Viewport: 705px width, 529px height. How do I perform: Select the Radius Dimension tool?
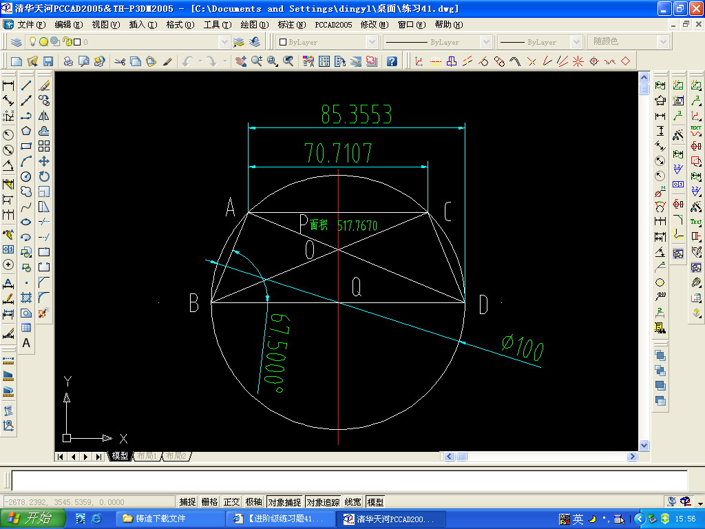[8, 134]
